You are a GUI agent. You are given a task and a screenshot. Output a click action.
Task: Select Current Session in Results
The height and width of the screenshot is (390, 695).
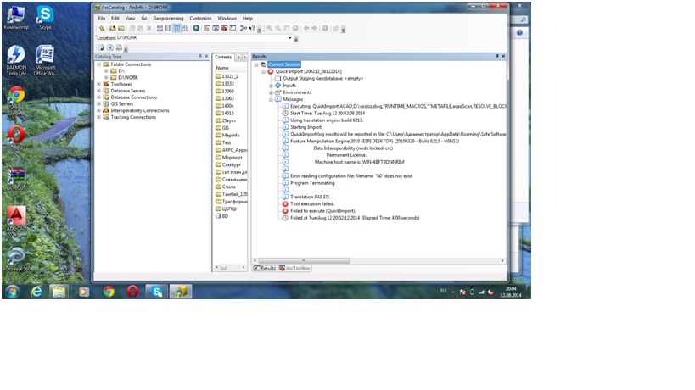[x=285, y=64]
